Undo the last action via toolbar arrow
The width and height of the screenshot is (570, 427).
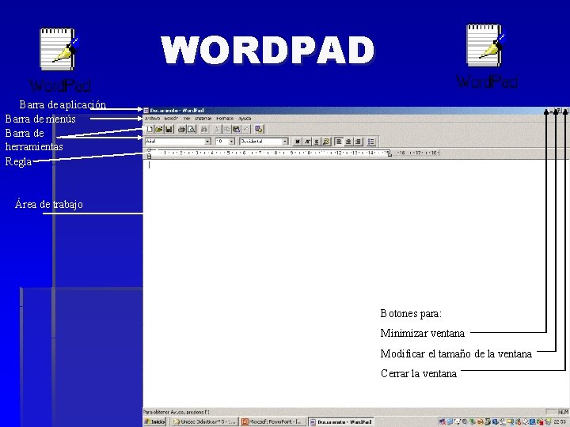(246, 129)
